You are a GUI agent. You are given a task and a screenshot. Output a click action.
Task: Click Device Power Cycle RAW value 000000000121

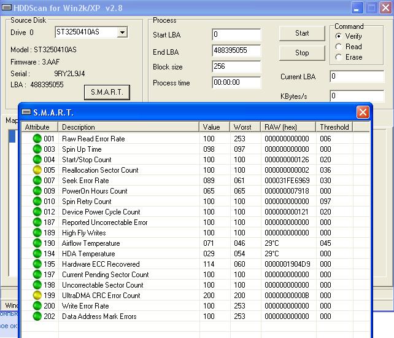pyautogui.click(x=287, y=212)
